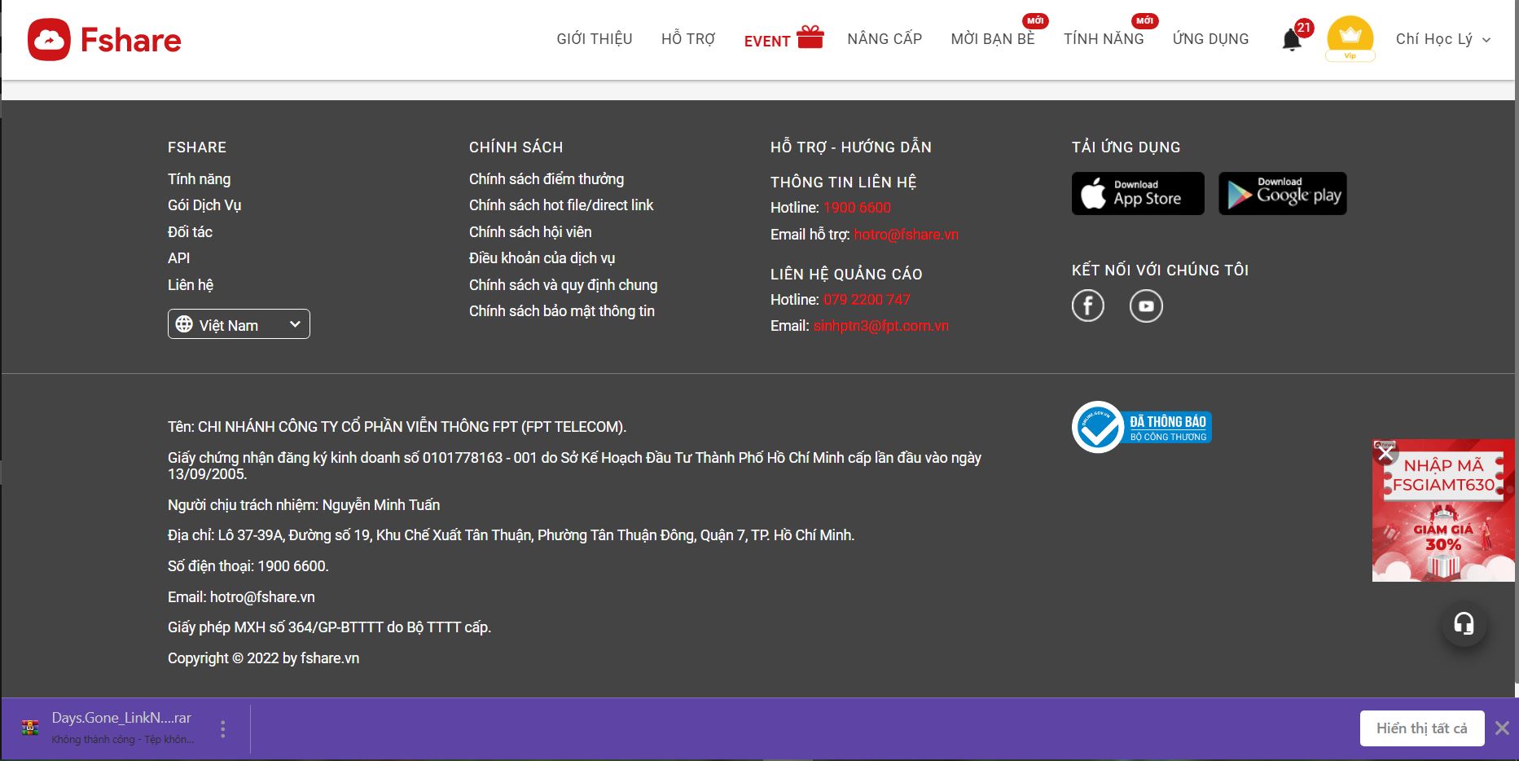Open the Chính sách bảo mật thông tin link
Image resolution: width=1519 pixels, height=761 pixels.
pos(561,311)
